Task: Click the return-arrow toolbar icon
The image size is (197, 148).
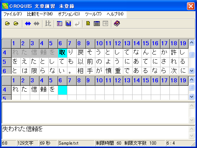Action: click(x=77, y=23)
